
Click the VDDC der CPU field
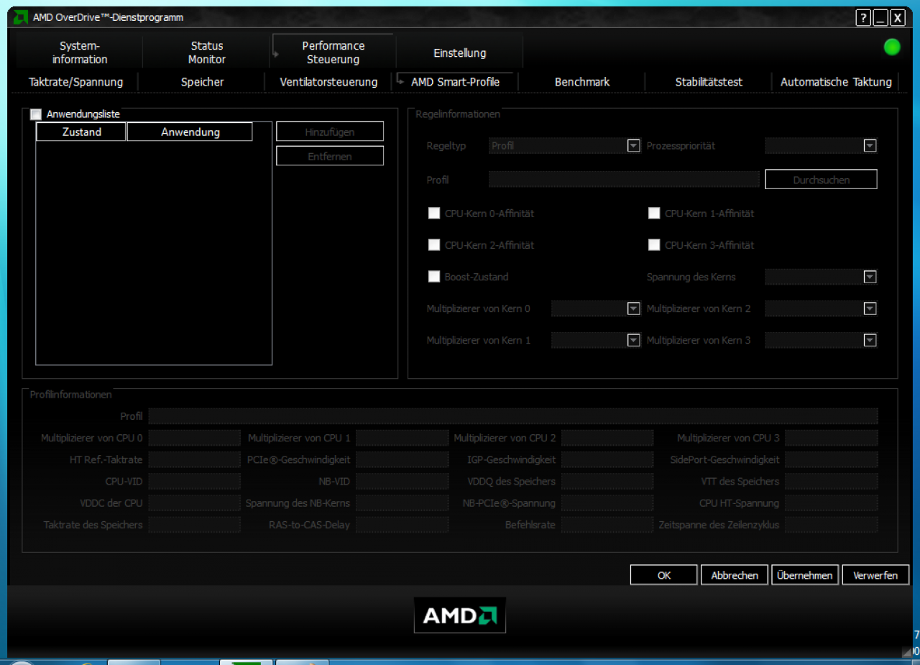[194, 503]
